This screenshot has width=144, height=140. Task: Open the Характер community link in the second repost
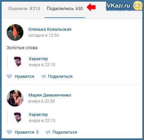tap(38, 114)
